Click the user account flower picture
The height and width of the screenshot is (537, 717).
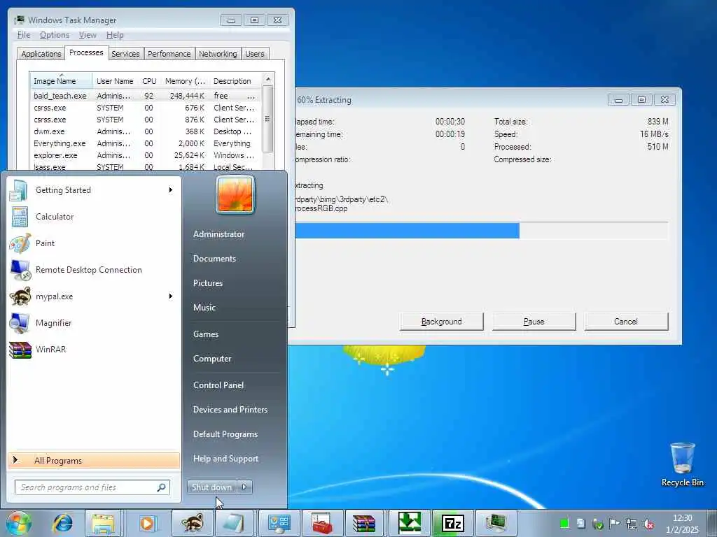235,195
